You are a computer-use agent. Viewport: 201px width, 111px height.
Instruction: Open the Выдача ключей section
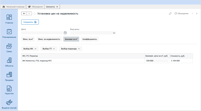9,104
